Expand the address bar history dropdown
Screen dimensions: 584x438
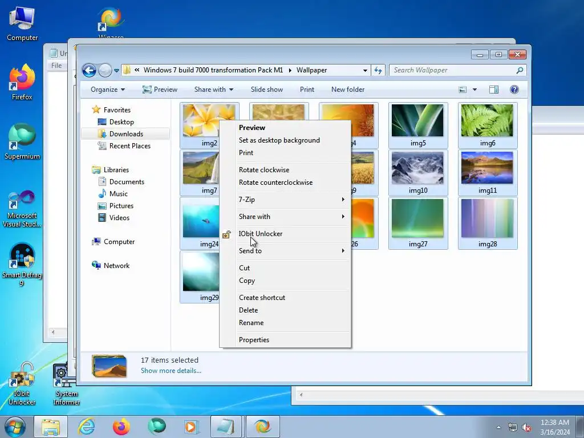[365, 70]
